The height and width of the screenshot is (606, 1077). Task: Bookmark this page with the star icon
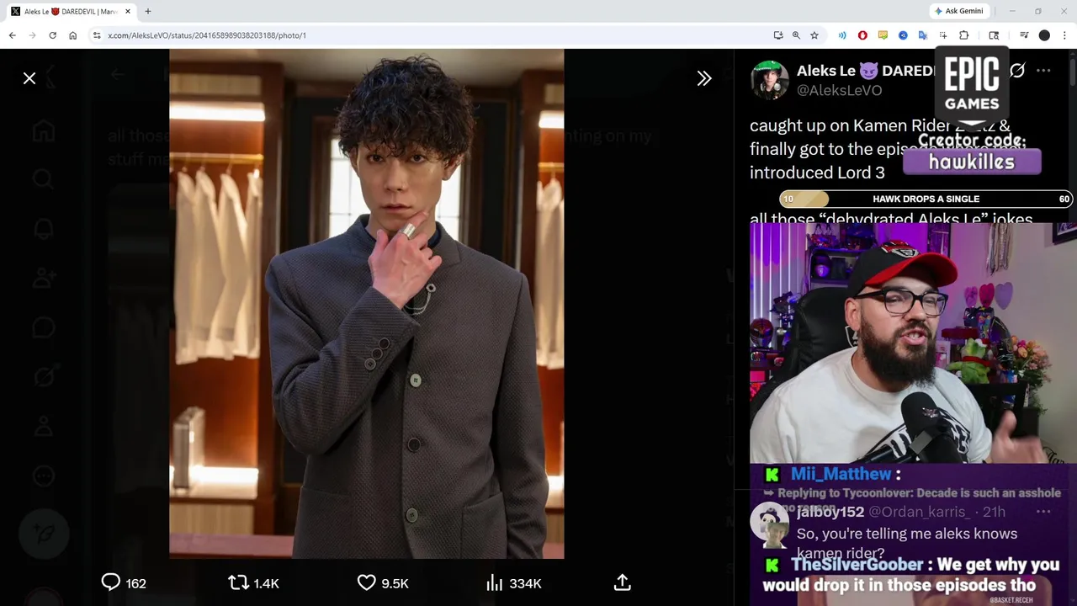814,35
